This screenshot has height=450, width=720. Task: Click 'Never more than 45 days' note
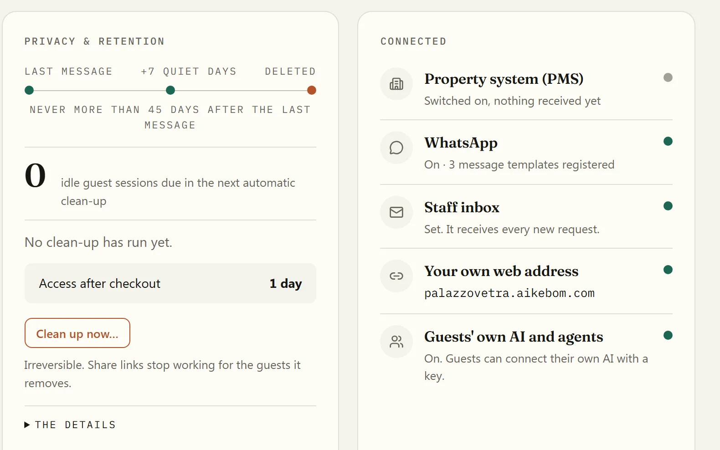pos(170,117)
